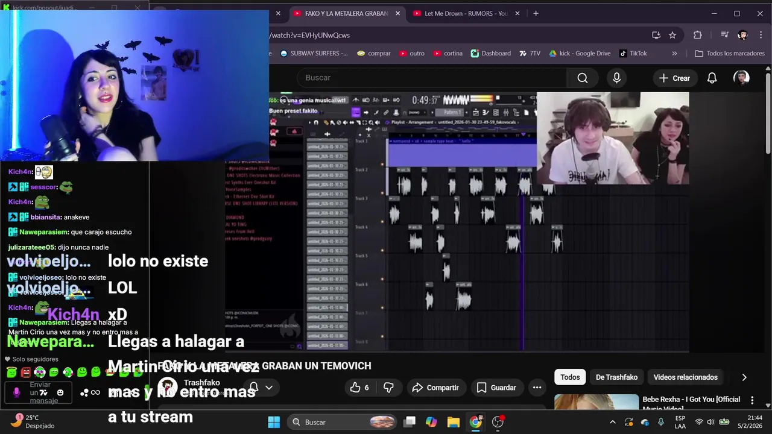This screenshot has width=772, height=434.
Task: Close the FAKO Y LA METALERA tab
Action: pyautogui.click(x=397, y=13)
